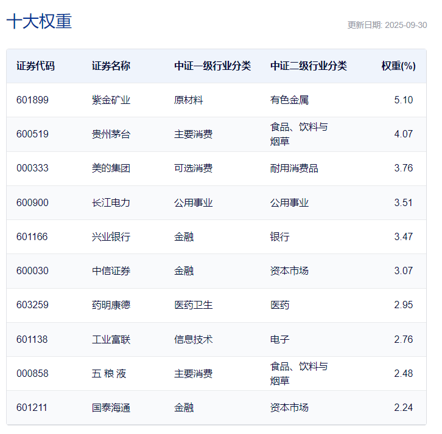Click the weight value 3.76

[x=404, y=168]
